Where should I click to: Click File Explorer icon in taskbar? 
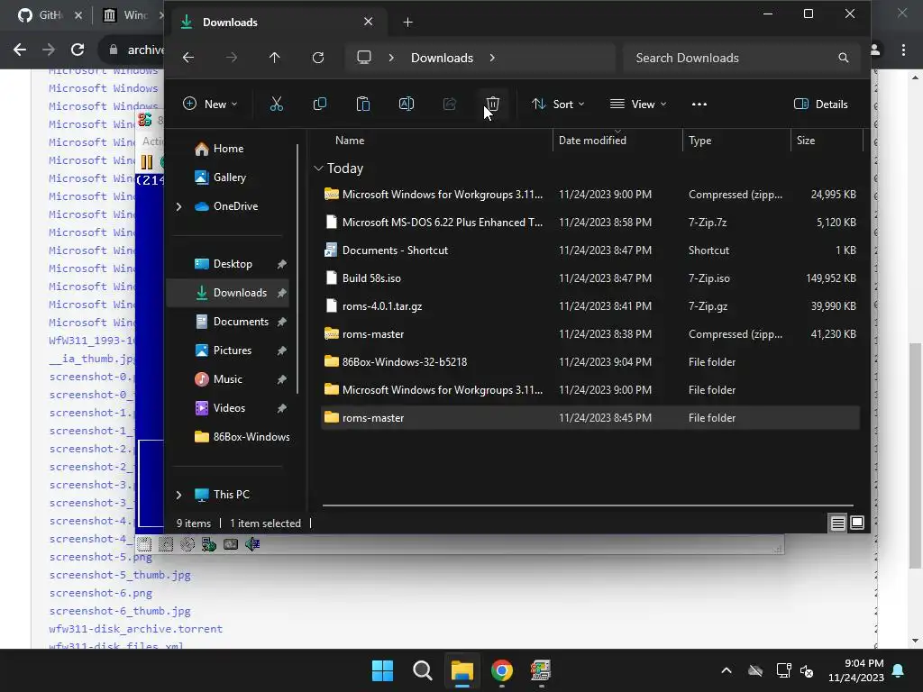[x=462, y=670]
